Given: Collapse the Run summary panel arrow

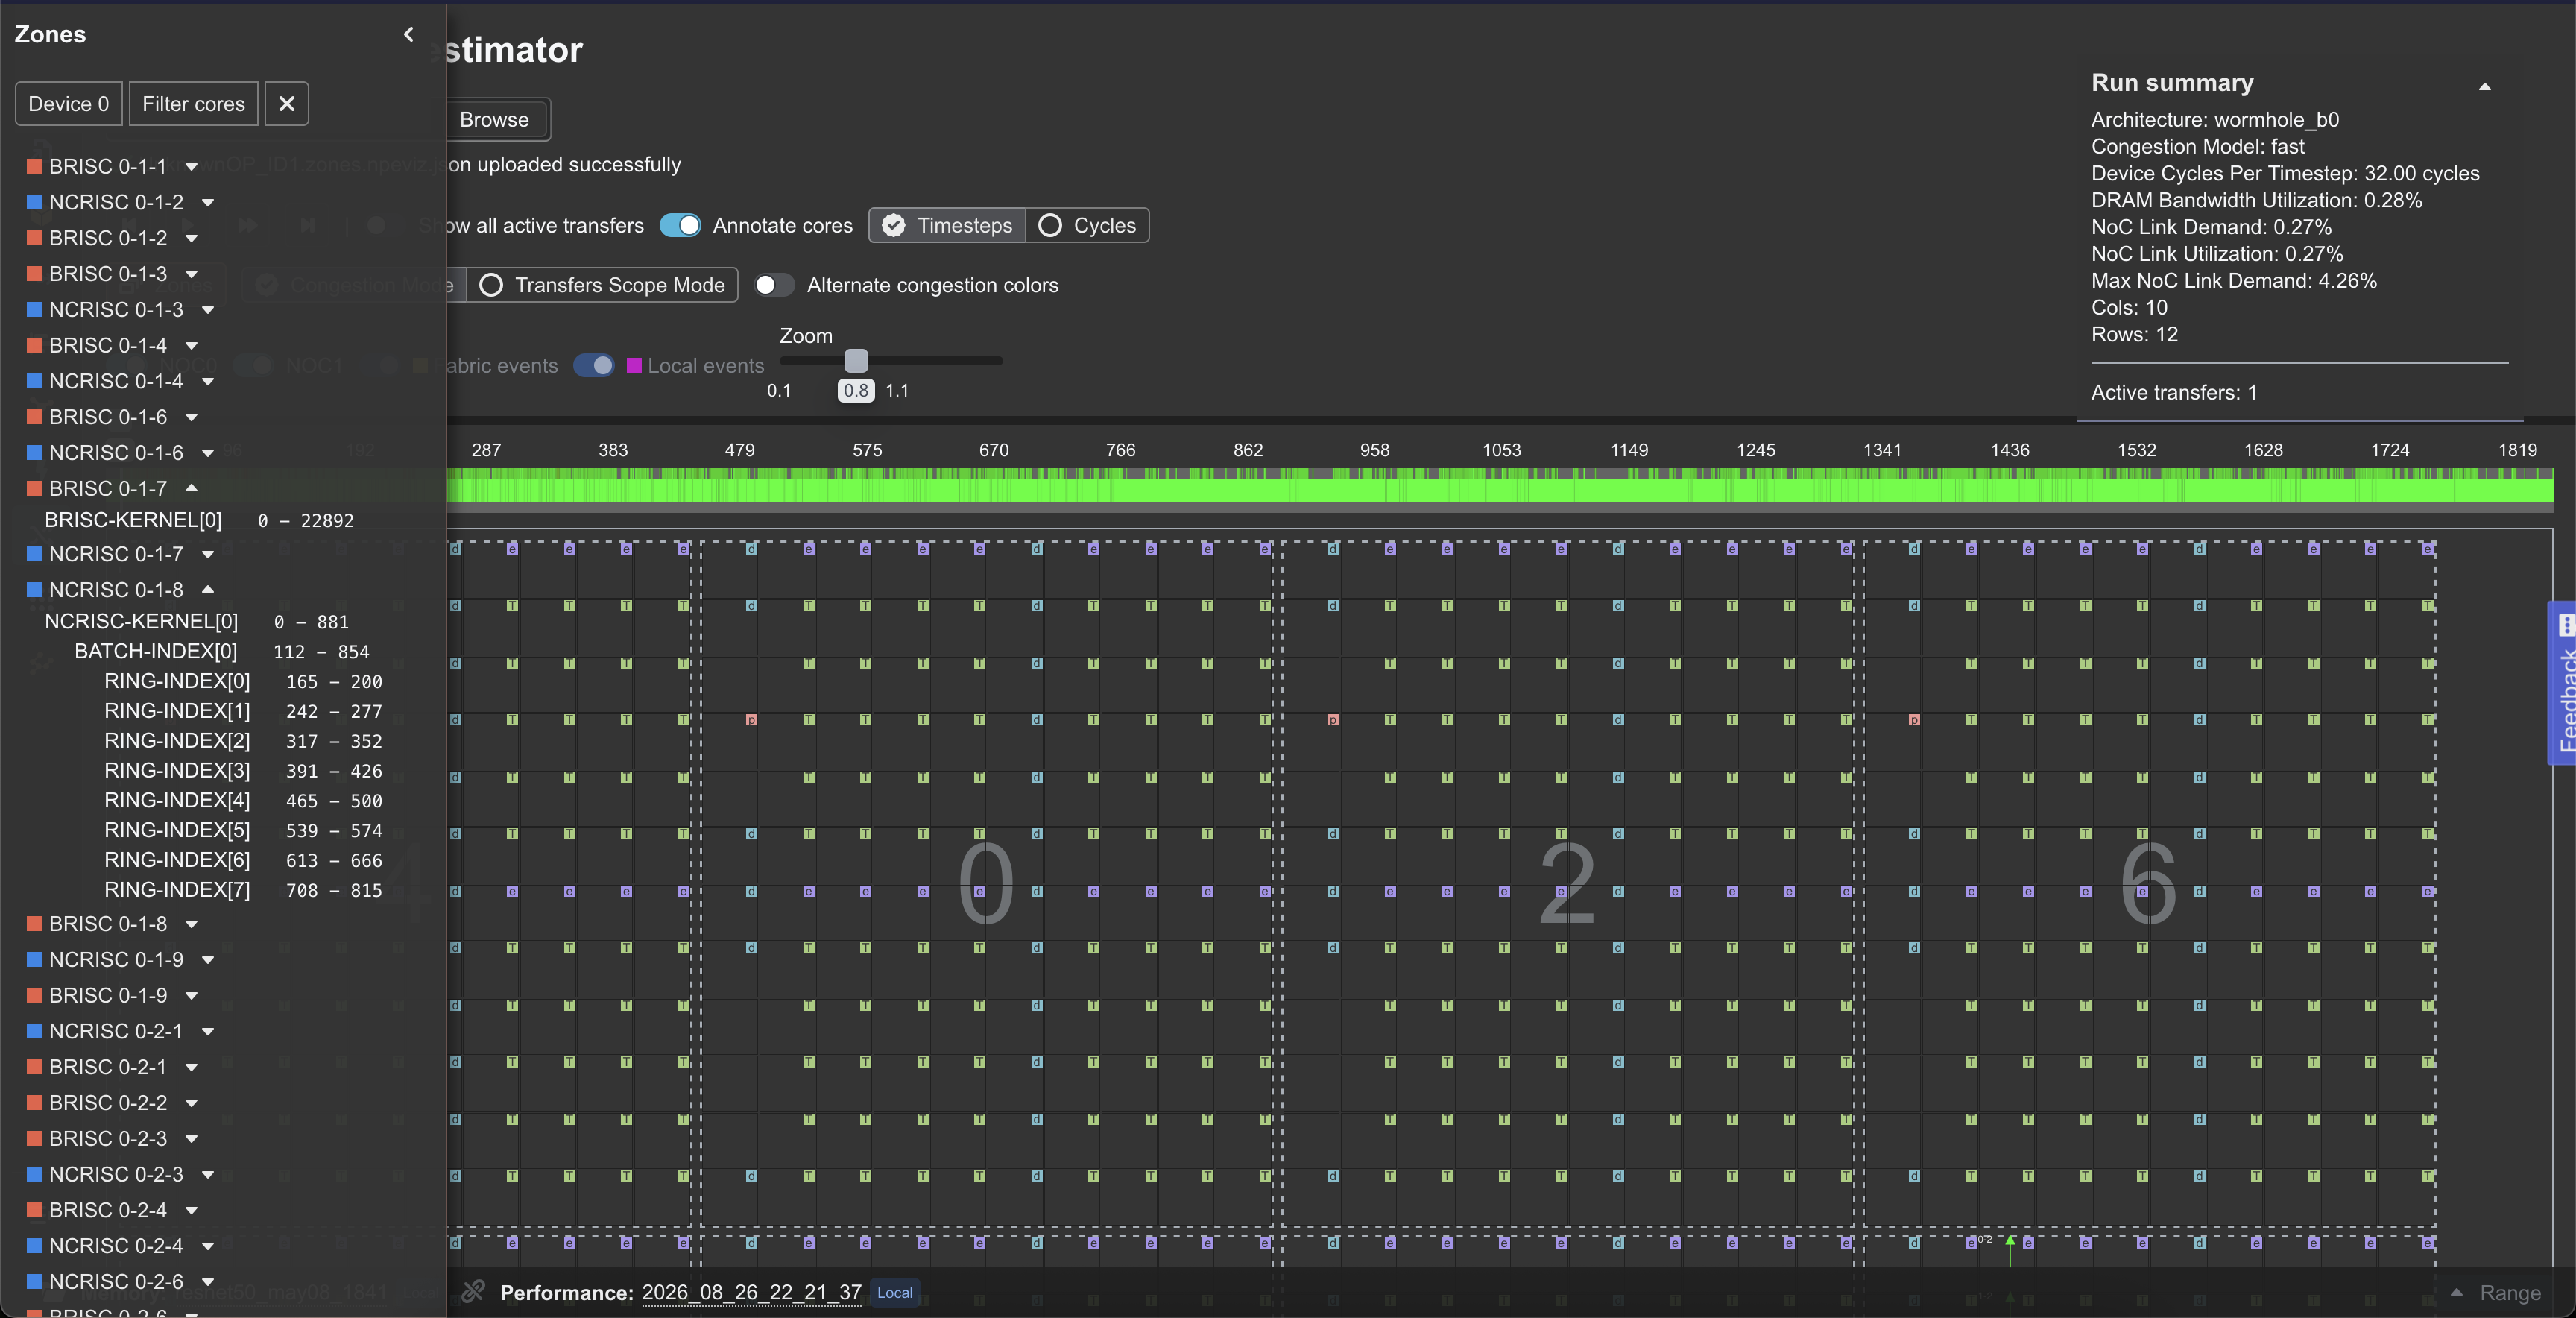Looking at the screenshot, I should pos(2484,87).
